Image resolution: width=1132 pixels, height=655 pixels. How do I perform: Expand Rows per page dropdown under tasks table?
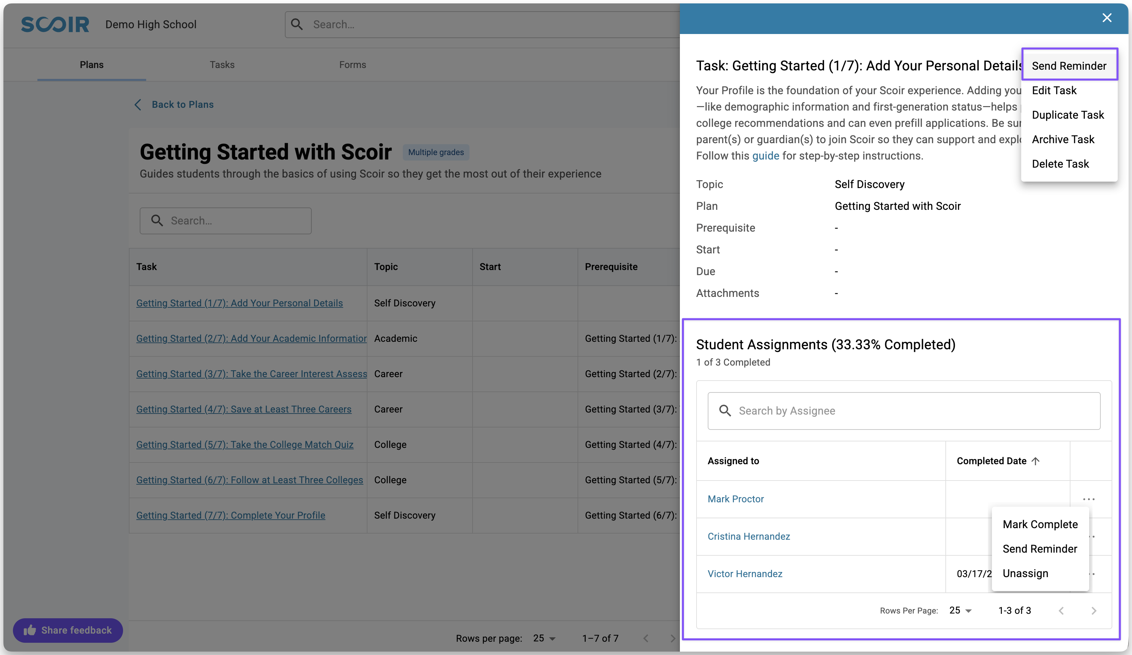coord(544,638)
